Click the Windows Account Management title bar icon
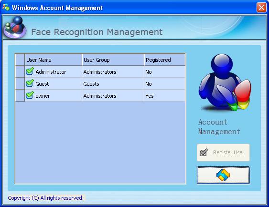This screenshot has height=207, width=269. [x=6, y=7]
